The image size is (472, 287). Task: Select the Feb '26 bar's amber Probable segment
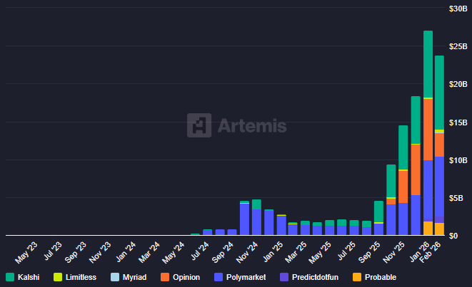(x=439, y=229)
